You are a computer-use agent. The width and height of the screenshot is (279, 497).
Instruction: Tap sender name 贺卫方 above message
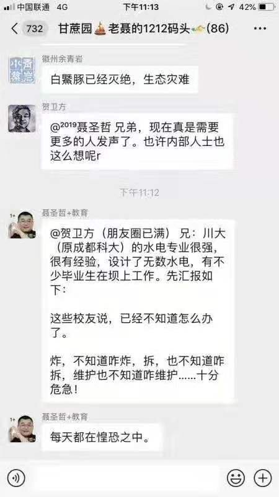click(54, 107)
